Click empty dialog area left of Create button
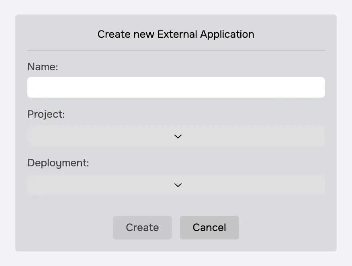Screen dimensions: 352x266 64,227
